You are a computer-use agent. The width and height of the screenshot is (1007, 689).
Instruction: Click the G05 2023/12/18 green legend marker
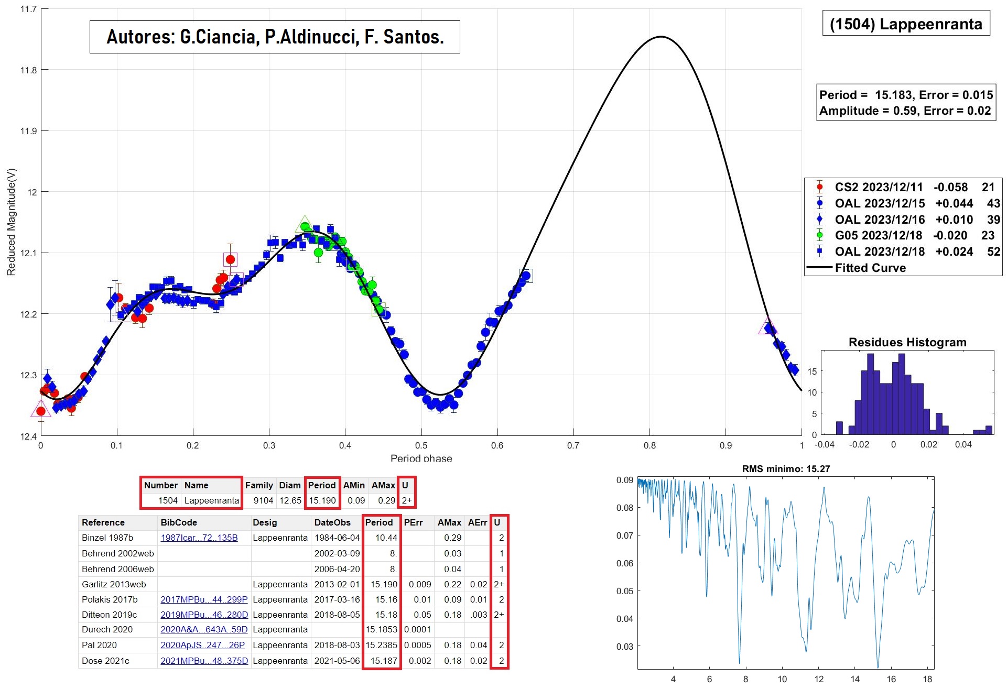(820, 235)
